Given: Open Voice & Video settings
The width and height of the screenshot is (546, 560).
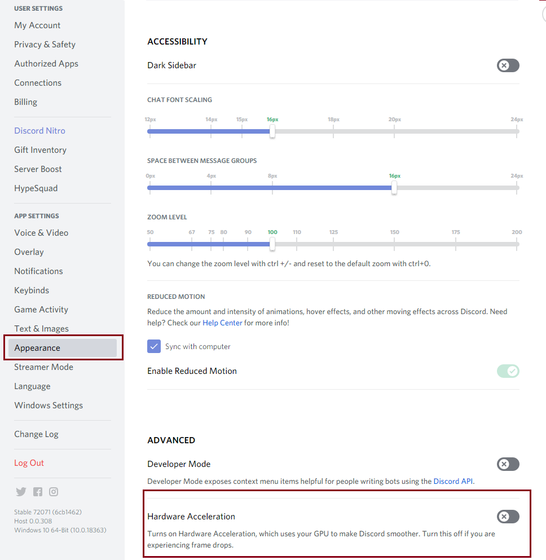Looking at the screenshot, I should tap(41, 233).
